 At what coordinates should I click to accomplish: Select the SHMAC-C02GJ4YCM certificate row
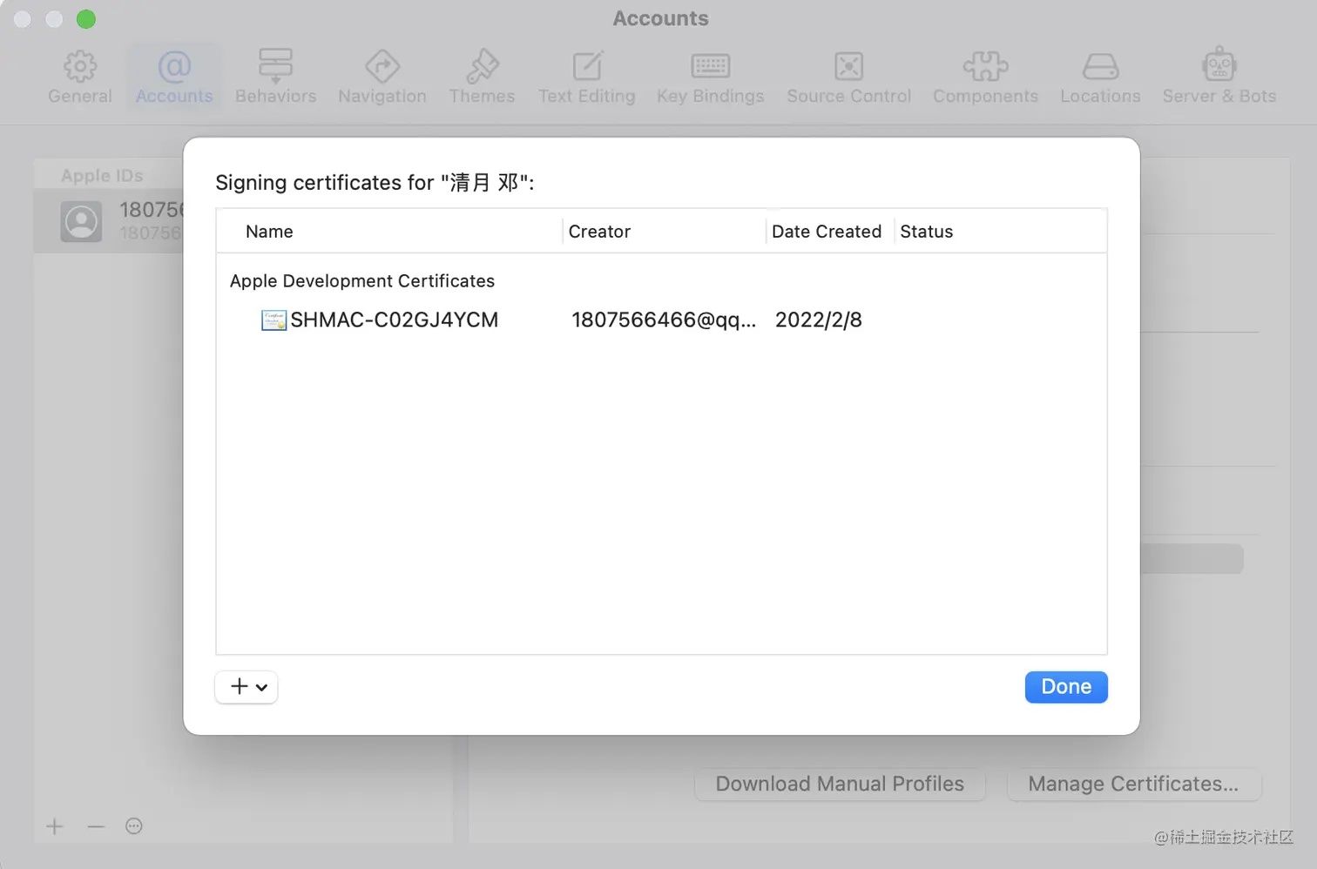click(661, 320)
